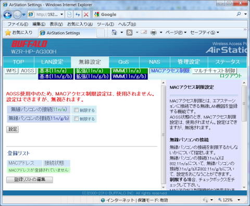Click the 設定 button
Image resolution: width=250 pixels, height=206 pixels.
point(12,129)
